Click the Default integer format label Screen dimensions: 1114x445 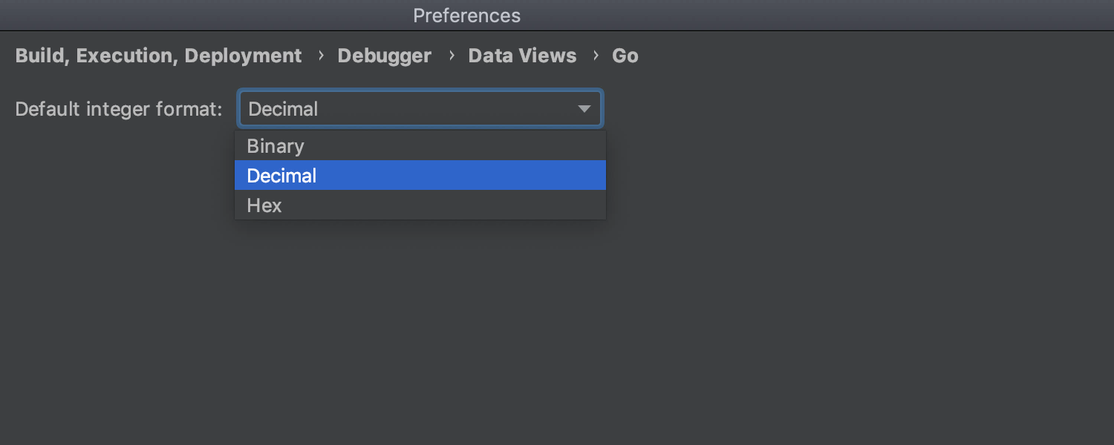click(x=119, y=109)
